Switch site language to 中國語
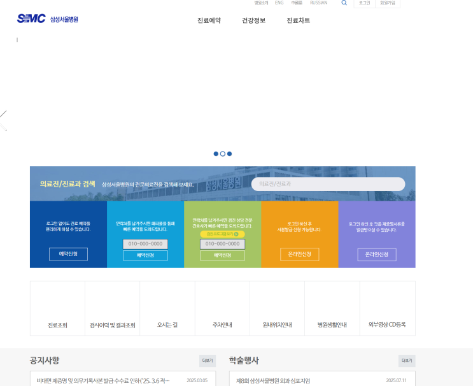Viewport: 473px width, 386px height. tap(297, 3)
